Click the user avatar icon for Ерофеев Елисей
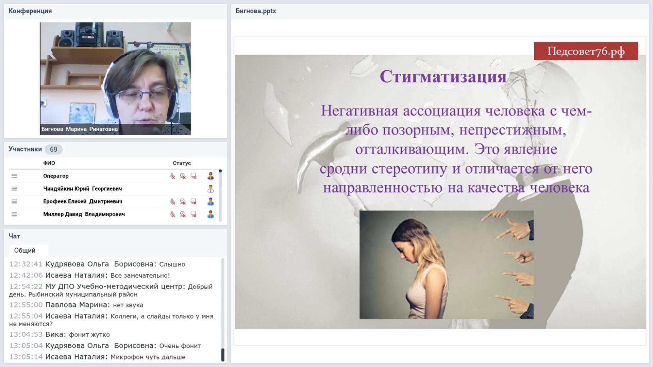 coord(211,202)
